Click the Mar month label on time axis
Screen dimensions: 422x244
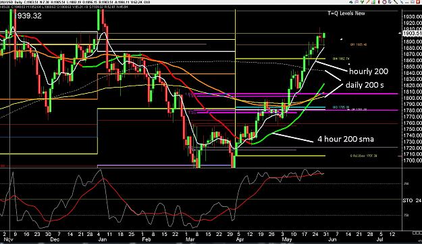point(190,239)
